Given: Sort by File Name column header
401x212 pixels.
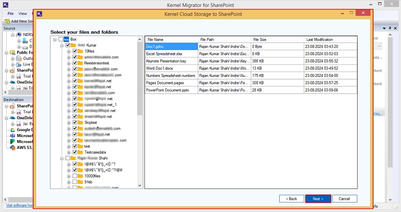Looking at the screenshot, I should coord(171,39).
